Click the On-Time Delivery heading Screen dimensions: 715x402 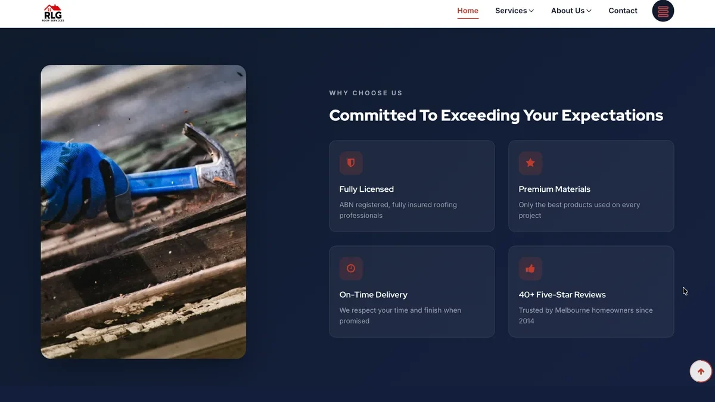point(374,295)
